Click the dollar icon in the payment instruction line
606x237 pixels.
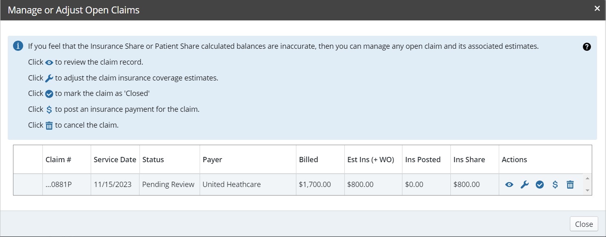pos(49,109)
